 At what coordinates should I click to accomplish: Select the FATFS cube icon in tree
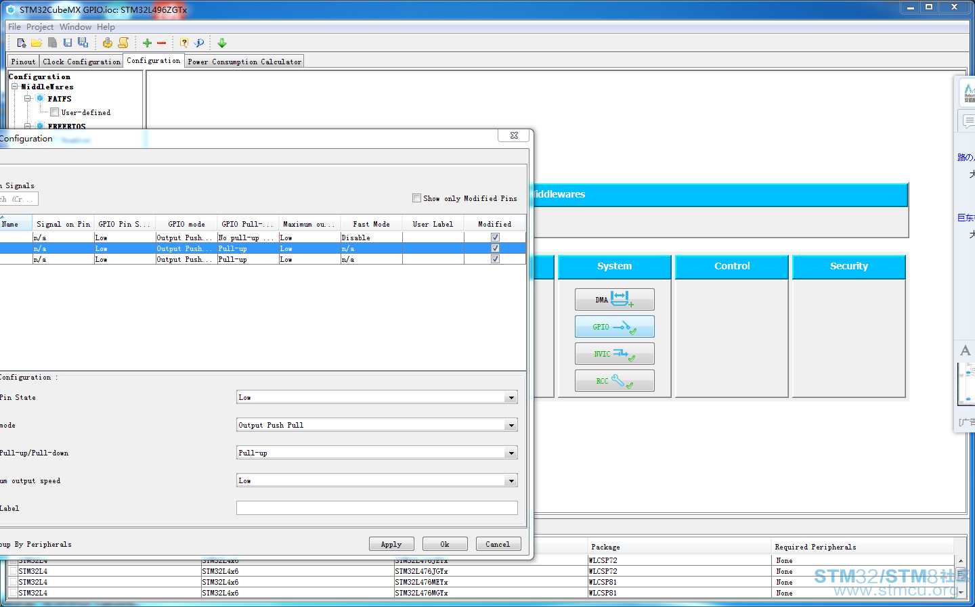pyautogui.click(x=40, y=99)
